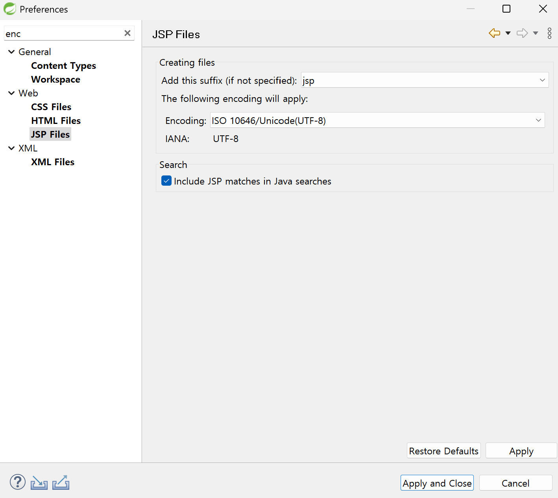
Task: Select Workspace preference page
Action: tap(55, 79)
